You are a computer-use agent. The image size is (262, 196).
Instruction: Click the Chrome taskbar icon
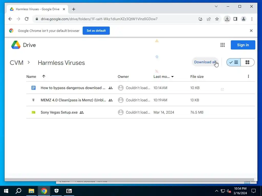pos(44,191)
